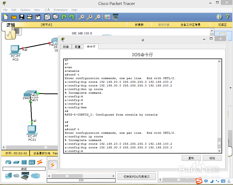Reset zoom with the magnifier R icon

click(x=89, y=17)
